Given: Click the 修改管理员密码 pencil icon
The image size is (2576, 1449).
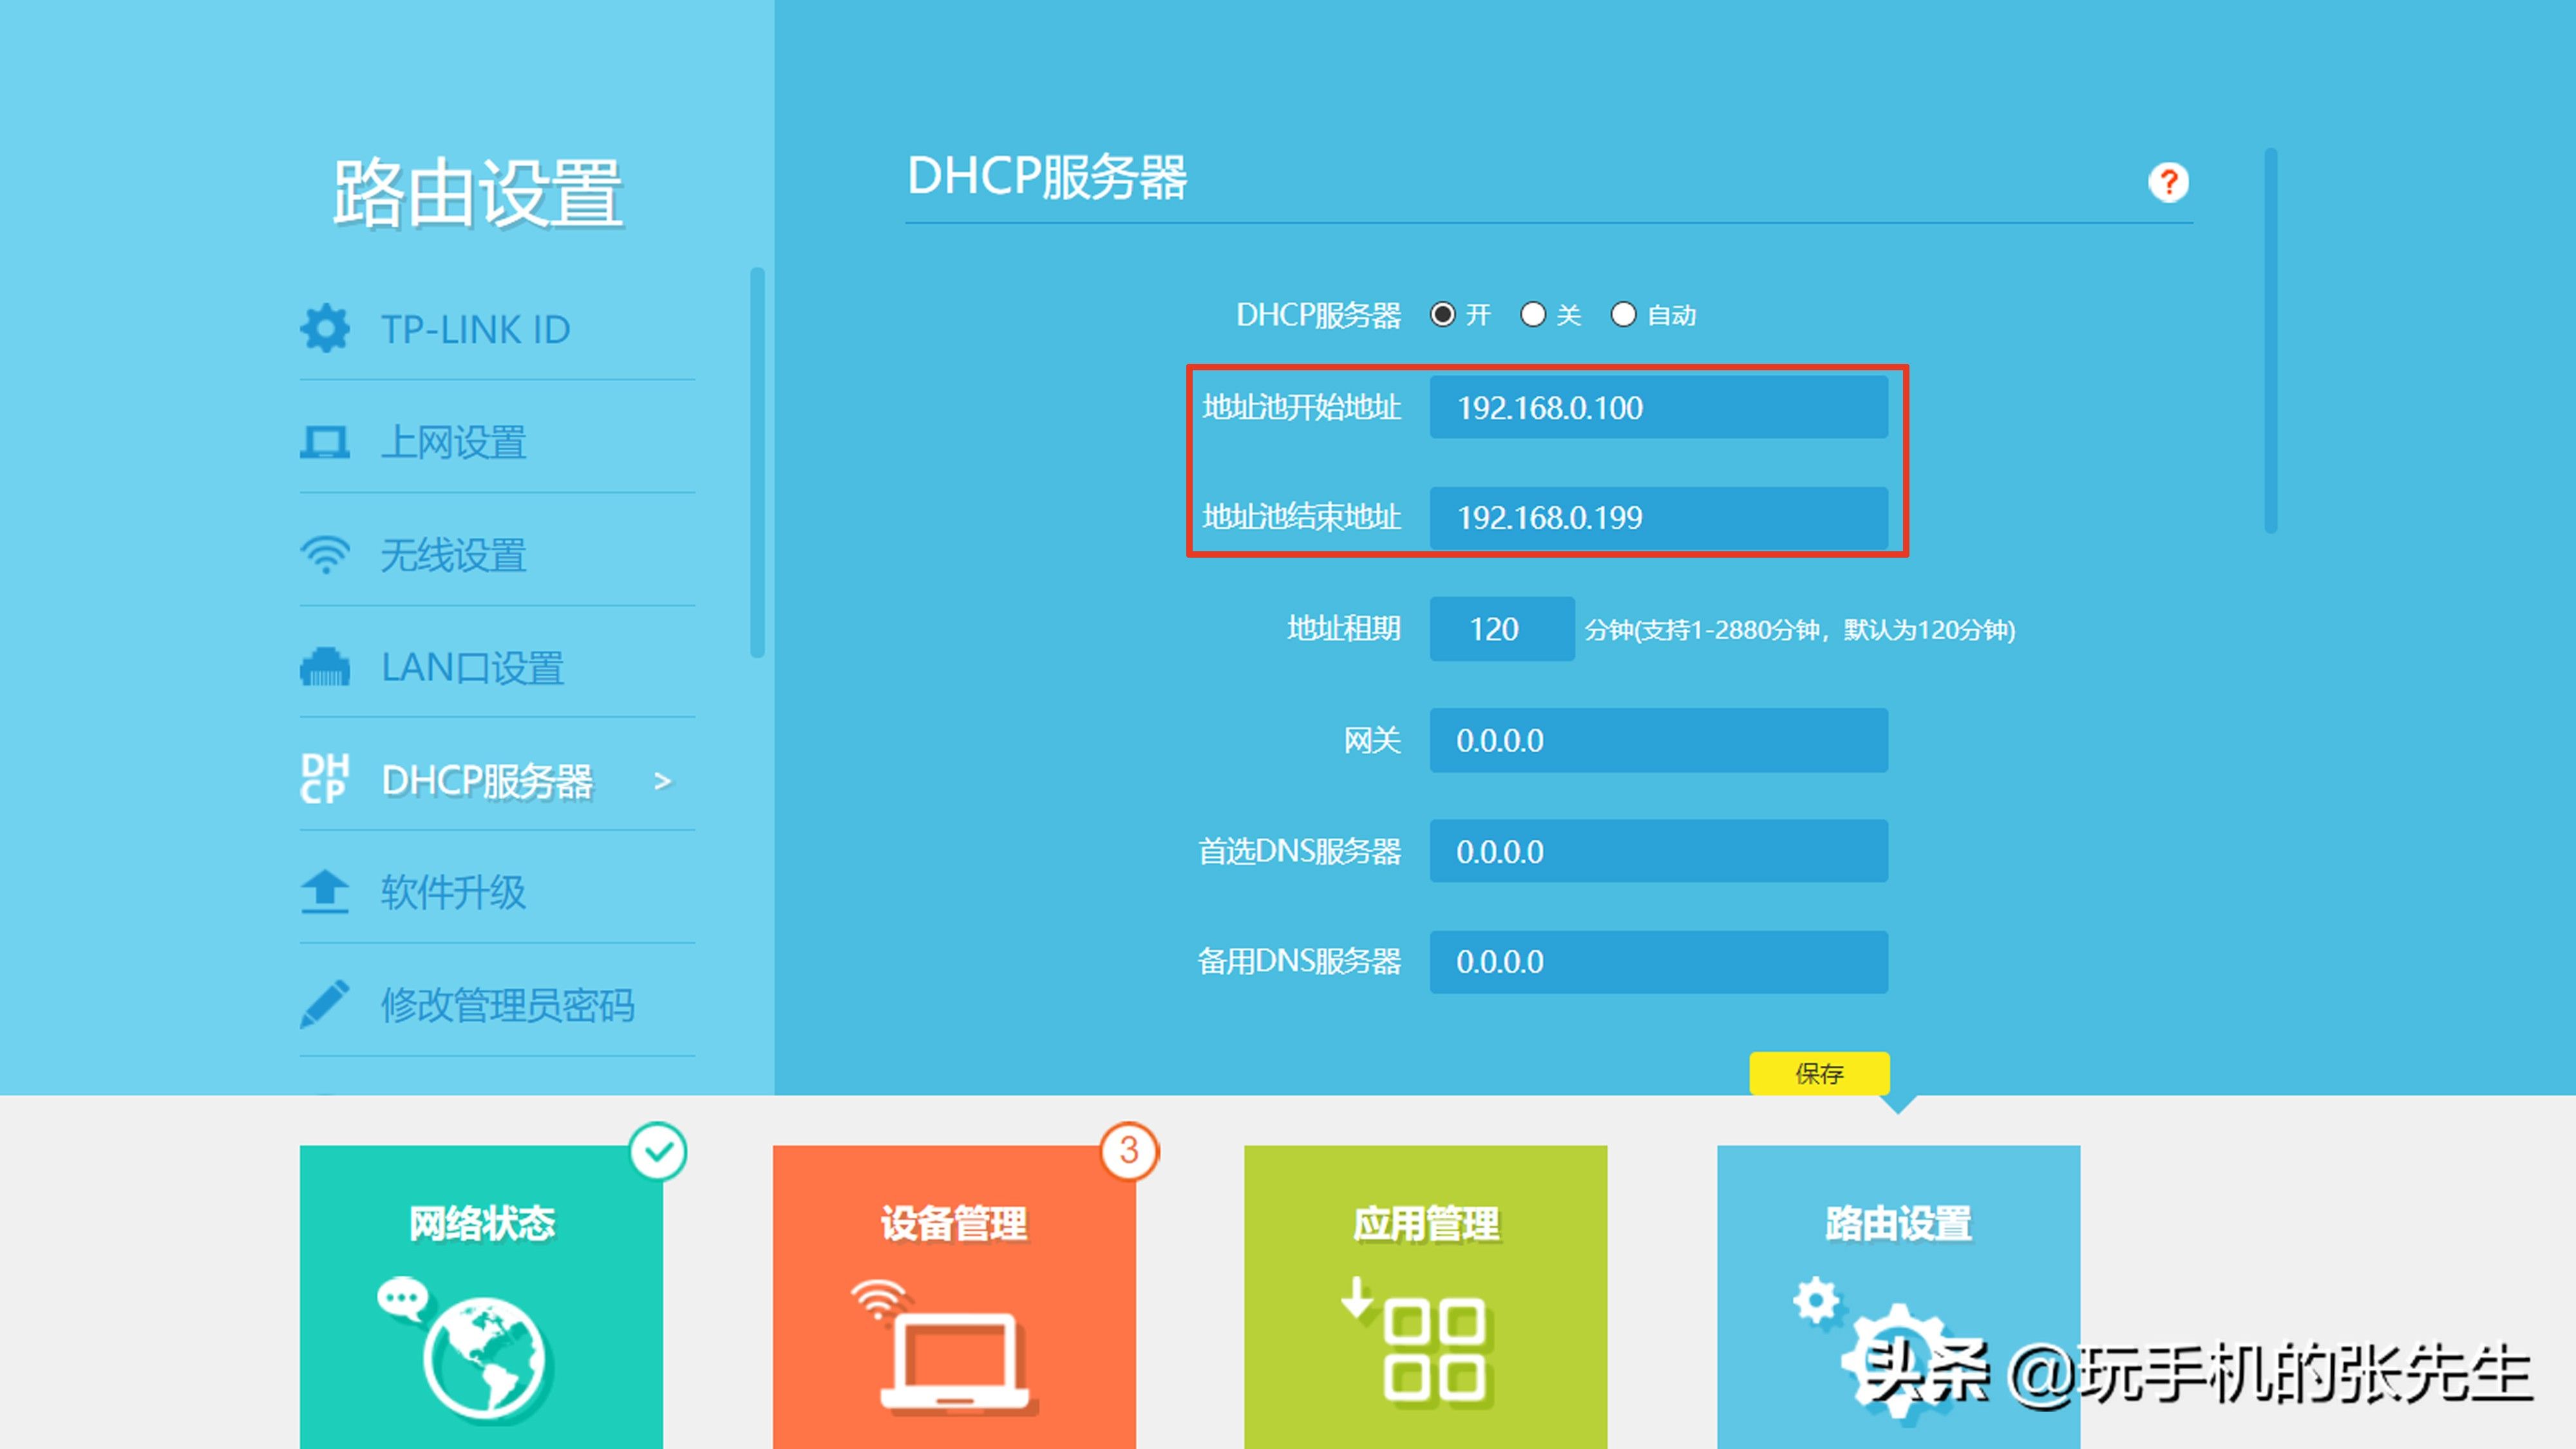Looking at the screenshot, I should click(324, 1004).
